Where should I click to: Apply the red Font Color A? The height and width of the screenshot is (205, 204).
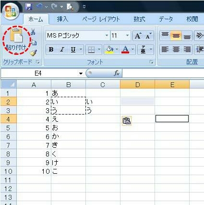tap(125, 50)
